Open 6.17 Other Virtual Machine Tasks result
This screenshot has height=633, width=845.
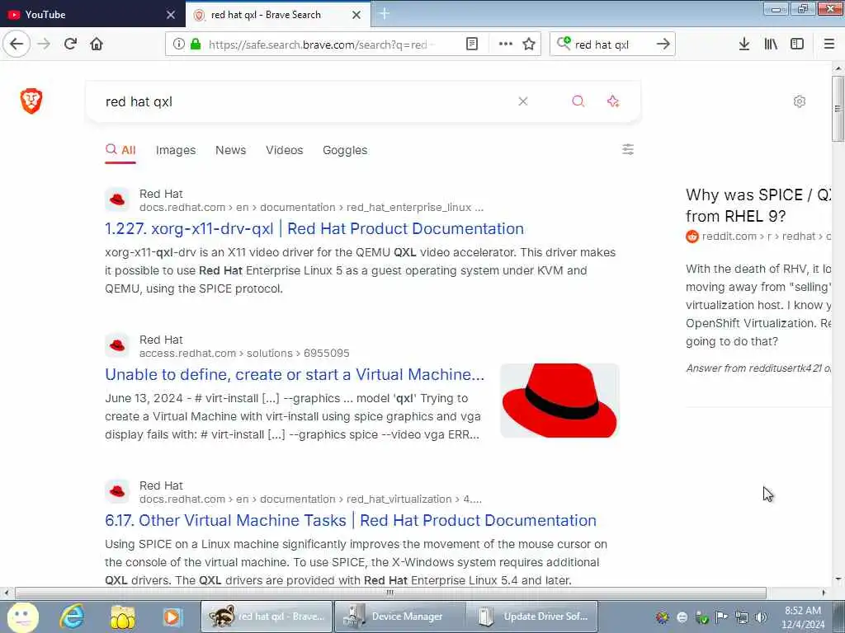click(x=351, y=520)
